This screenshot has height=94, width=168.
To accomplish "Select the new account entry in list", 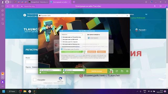I will (97, 38).
